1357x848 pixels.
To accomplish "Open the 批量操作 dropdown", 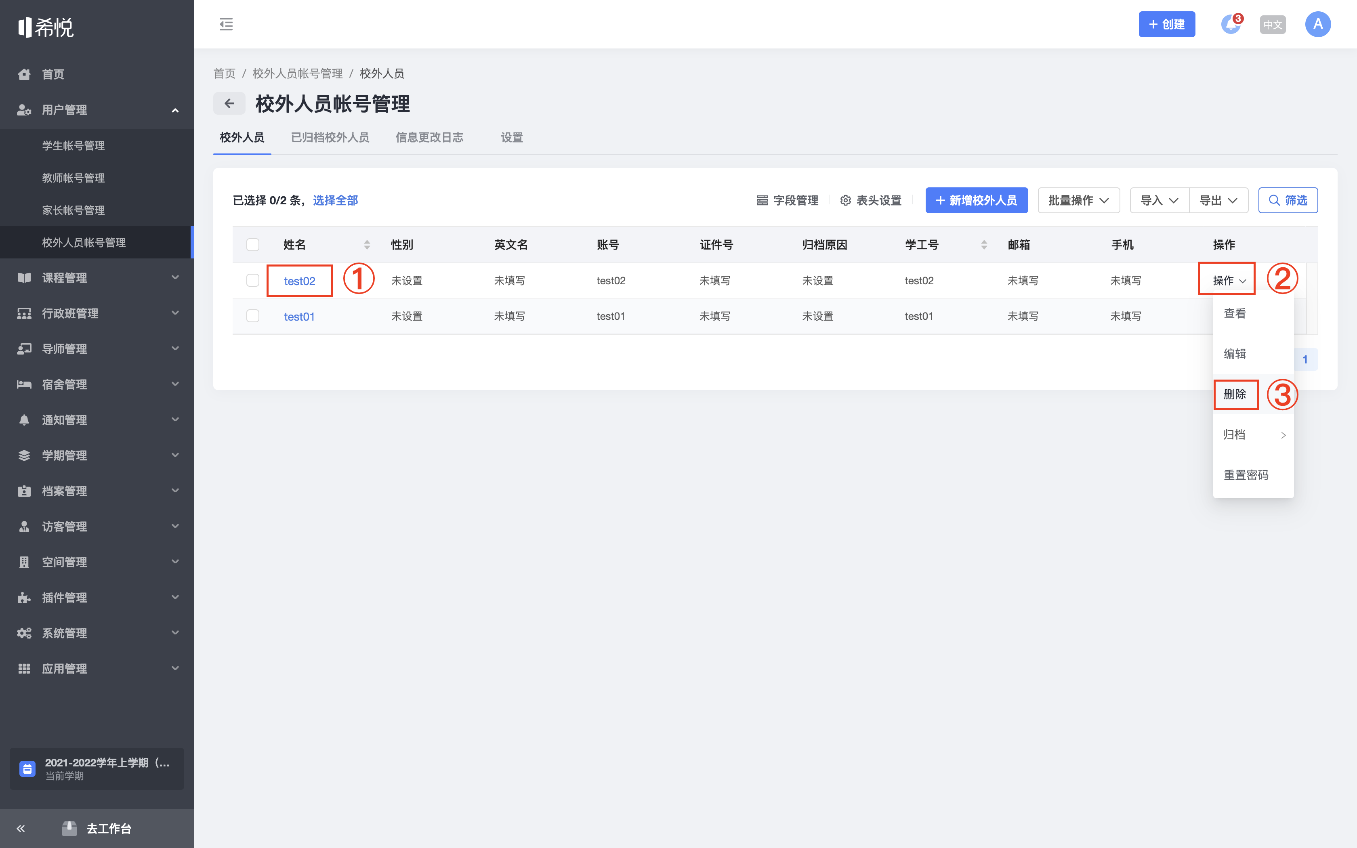I will click(x=1078, y=200).
